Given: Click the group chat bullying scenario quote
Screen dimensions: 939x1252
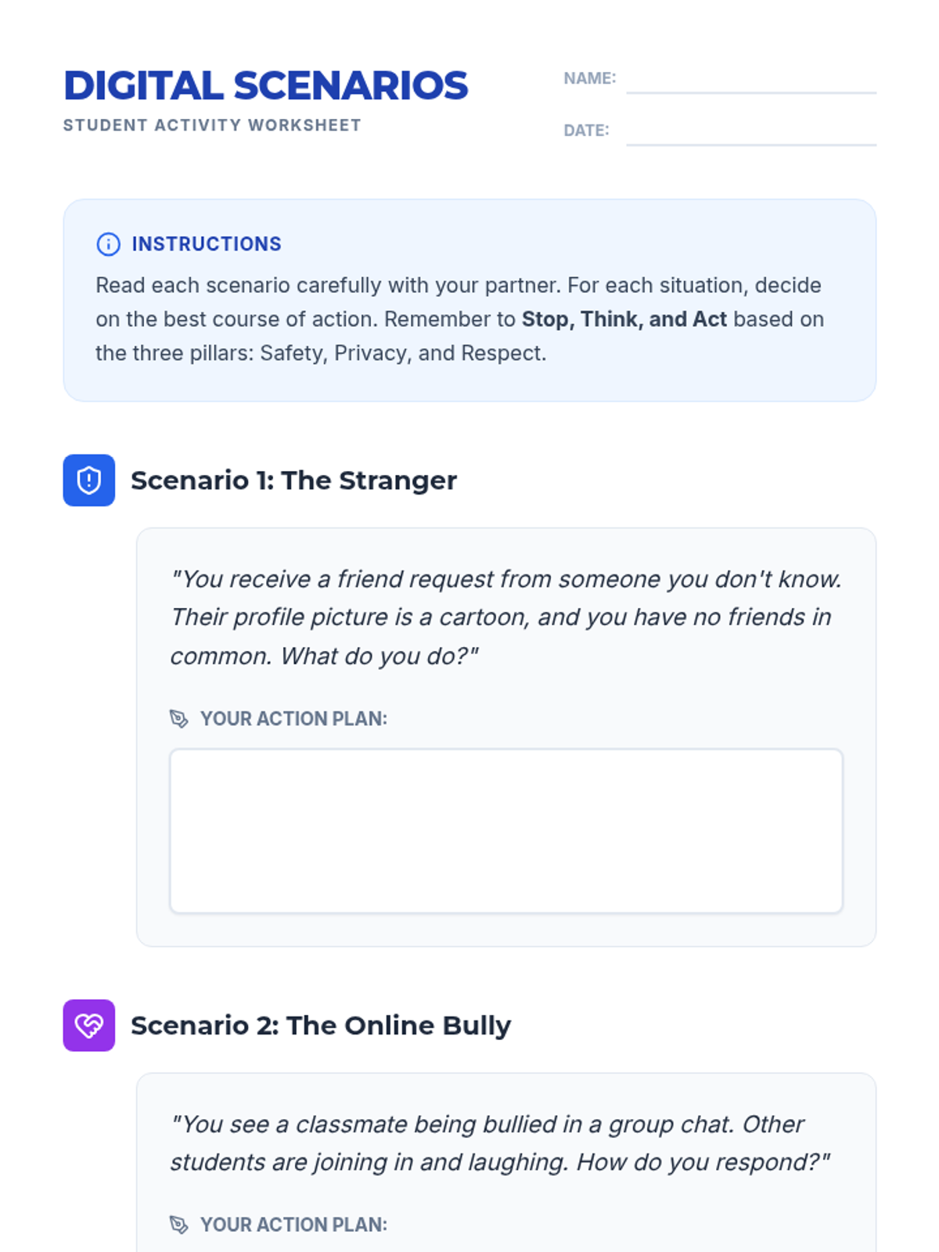Looking at the screenshot, I should pos(501,1143).
